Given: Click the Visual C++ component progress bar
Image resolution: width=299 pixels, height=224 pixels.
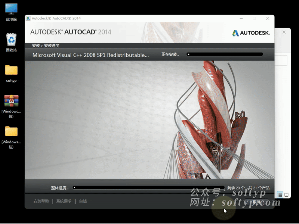Looking at the screenshot, I should pyautogui.click(x=225, y=54).
